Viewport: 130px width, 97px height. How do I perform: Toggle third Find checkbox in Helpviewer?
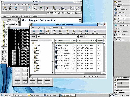[3, 57]
